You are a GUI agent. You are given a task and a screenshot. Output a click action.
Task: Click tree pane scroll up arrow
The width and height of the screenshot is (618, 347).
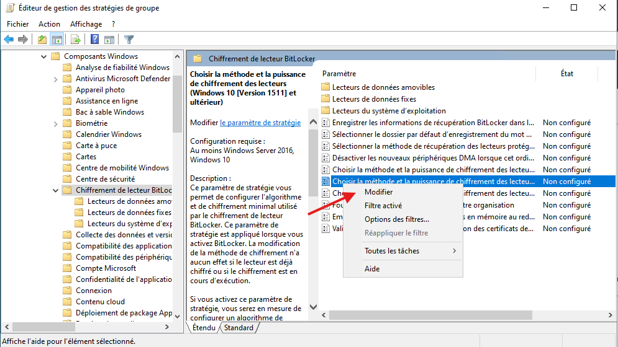tap(178, 56)
